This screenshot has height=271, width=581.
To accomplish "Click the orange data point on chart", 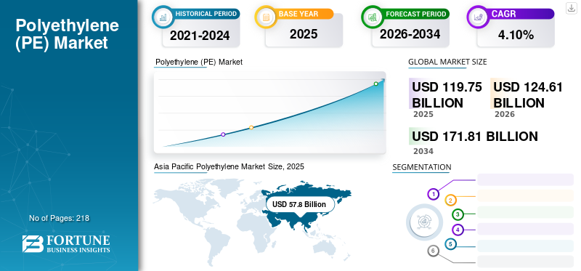I will (x=251, y=128).
